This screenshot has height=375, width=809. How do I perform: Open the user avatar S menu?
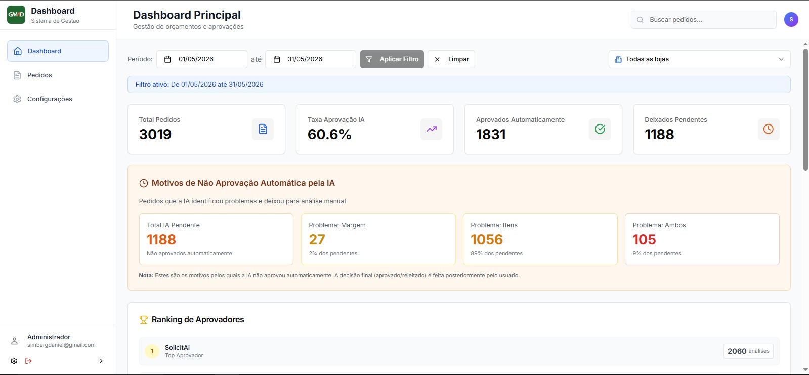click(791, 20)
